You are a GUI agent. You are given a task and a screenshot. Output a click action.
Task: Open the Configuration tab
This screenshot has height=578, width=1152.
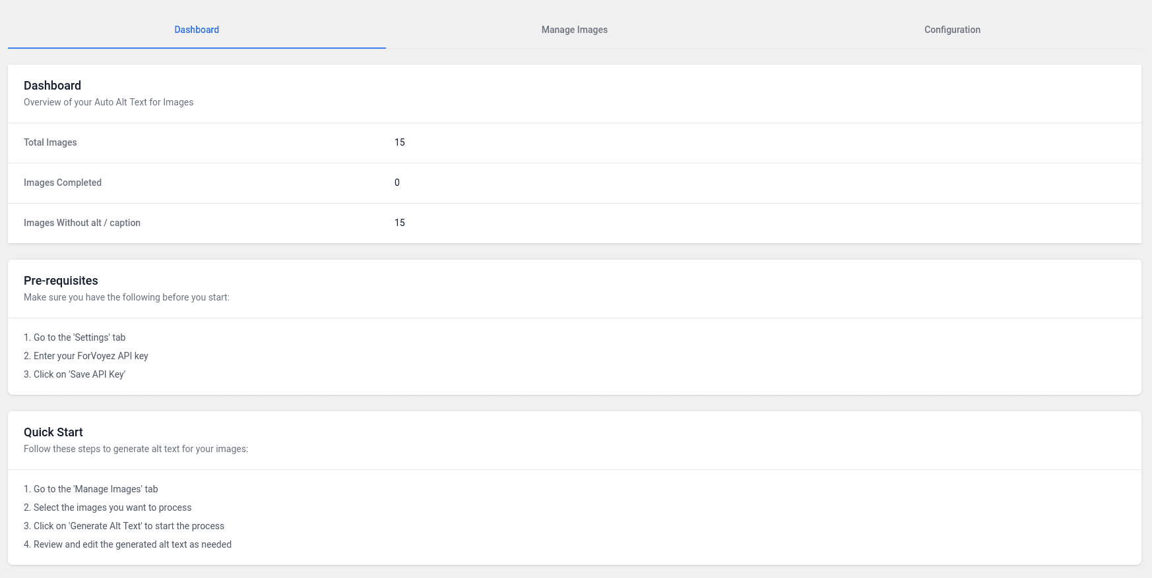click(951, 30)
